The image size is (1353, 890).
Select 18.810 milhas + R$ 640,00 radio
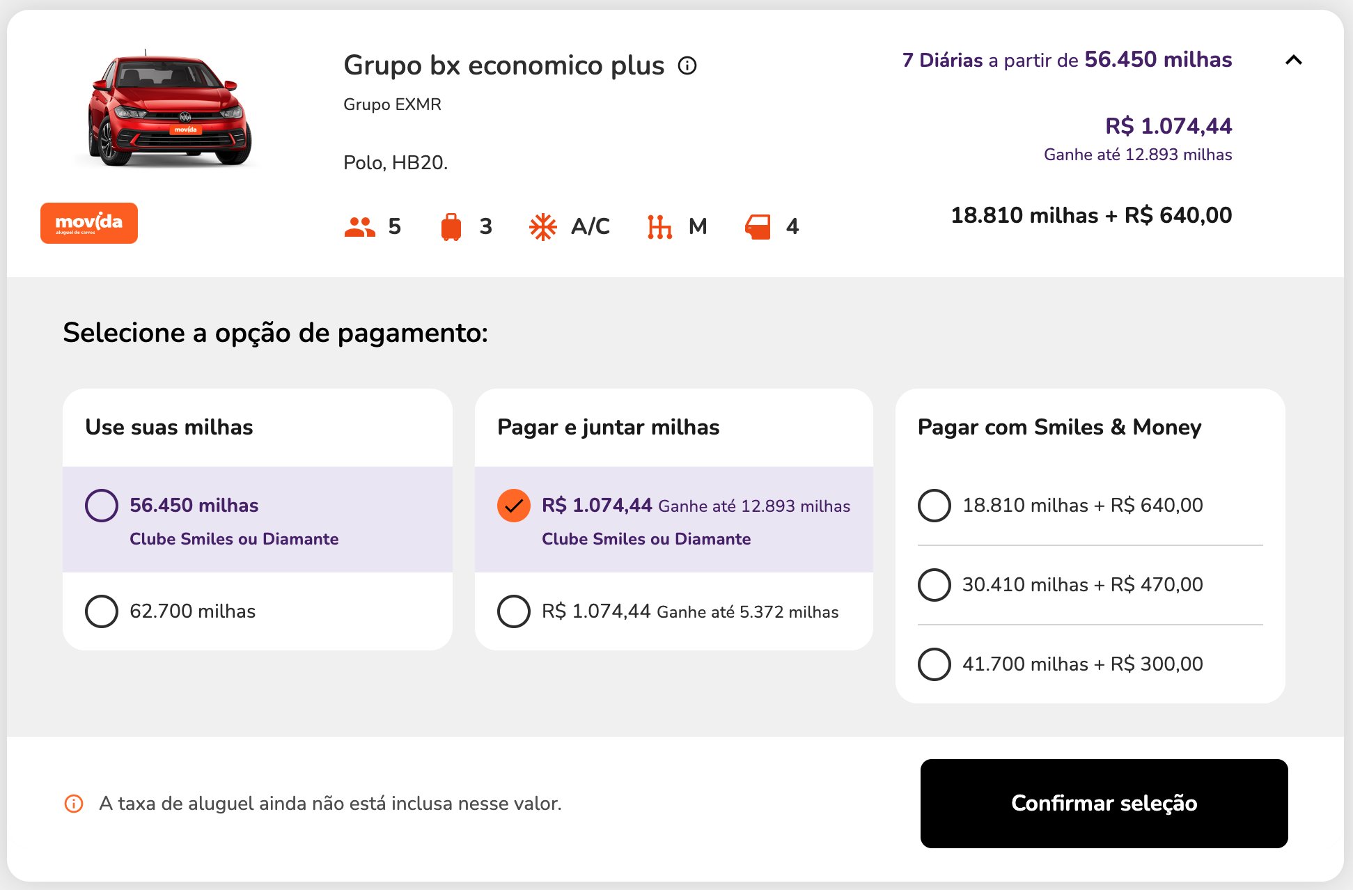934,506
